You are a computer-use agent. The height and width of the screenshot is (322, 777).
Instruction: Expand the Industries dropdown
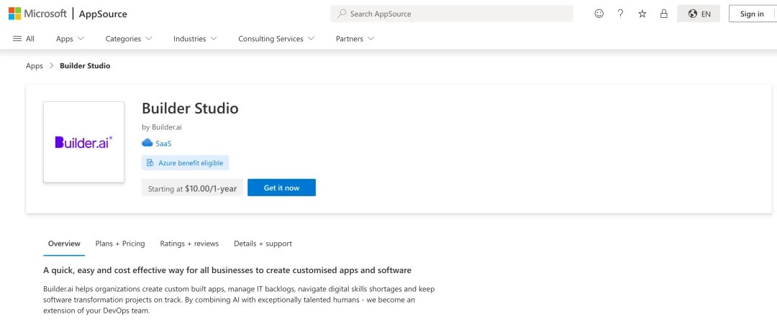[x=195, y=39]
